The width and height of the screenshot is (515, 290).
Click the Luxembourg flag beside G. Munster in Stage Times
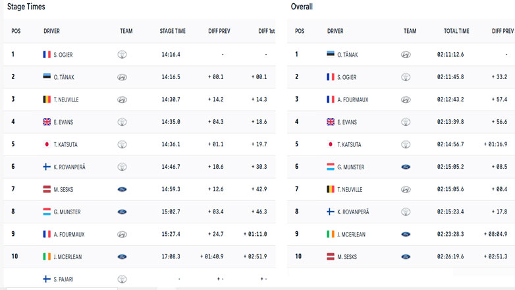pyautogui.click(x=47, y=212)
